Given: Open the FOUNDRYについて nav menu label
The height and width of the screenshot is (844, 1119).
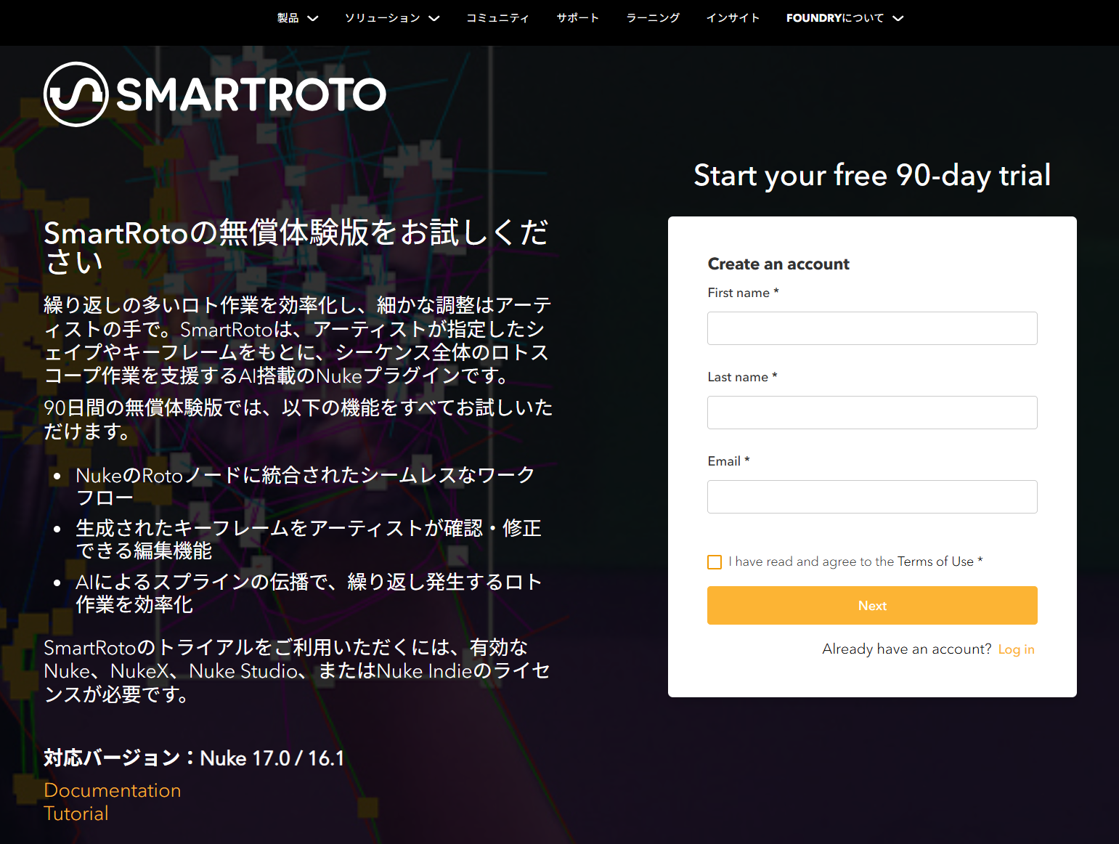Looking at the screenshot, I should [835, 18].
